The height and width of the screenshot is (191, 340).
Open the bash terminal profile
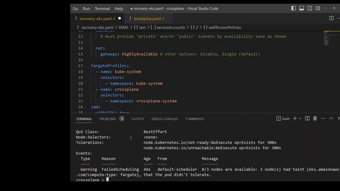click(x=283, y=118)
